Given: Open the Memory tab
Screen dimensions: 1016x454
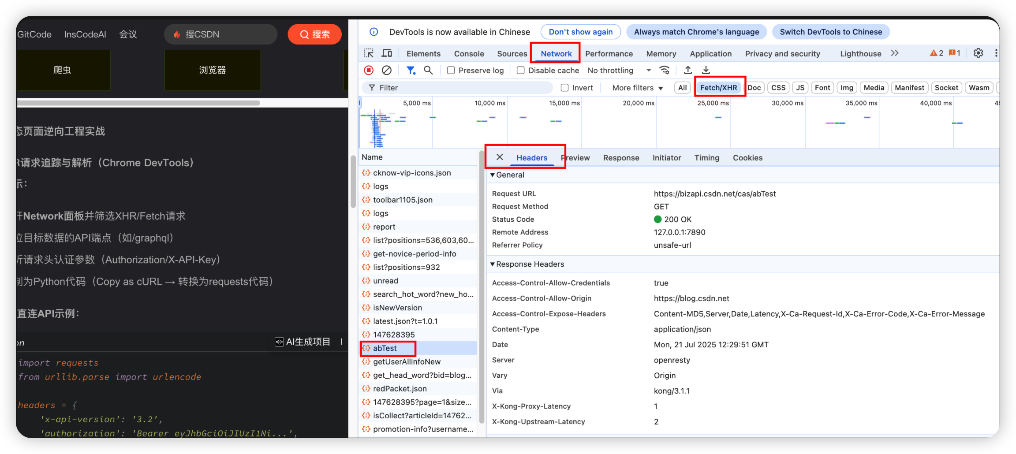Looking at the screenshot, I should tap(661, 53).
